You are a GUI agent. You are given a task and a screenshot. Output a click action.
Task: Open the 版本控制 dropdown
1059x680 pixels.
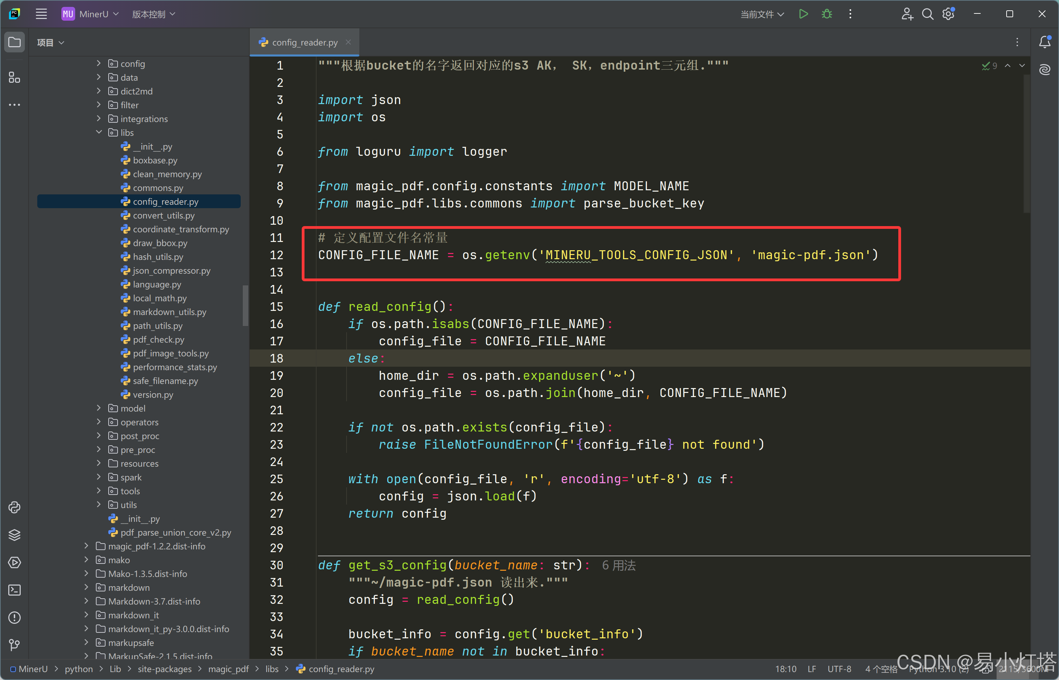pyautogui.click(x=154, y=14)
